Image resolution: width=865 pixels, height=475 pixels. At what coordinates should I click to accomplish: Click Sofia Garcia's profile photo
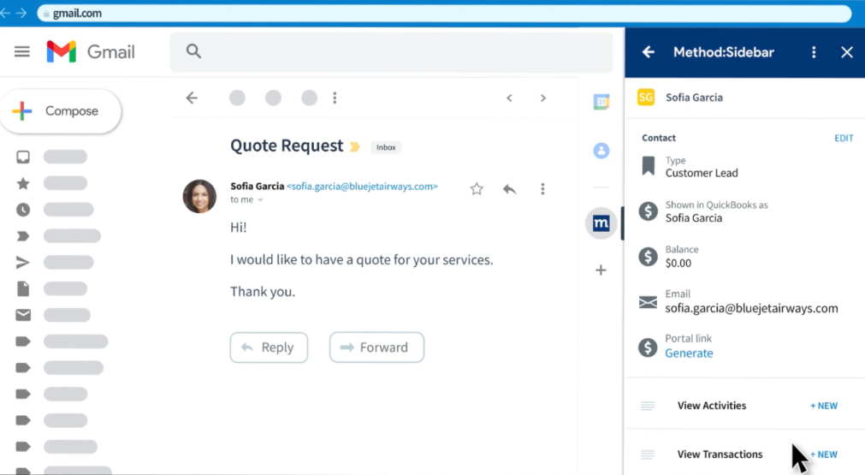tap(199, 196)
